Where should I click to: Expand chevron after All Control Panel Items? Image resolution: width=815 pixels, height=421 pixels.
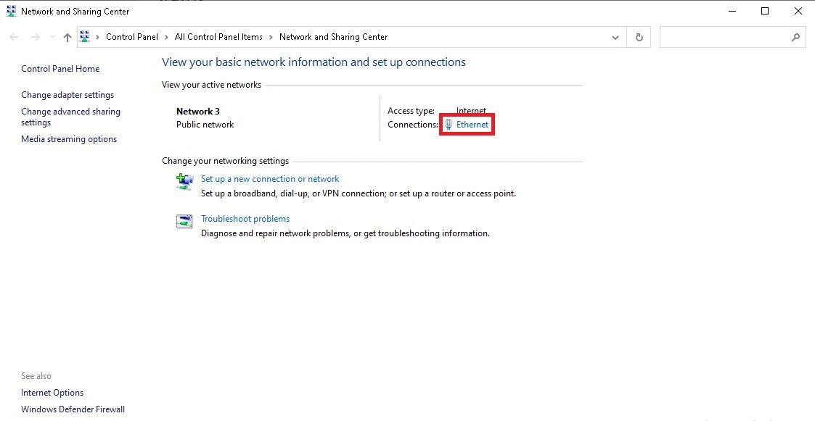point(271,37)
